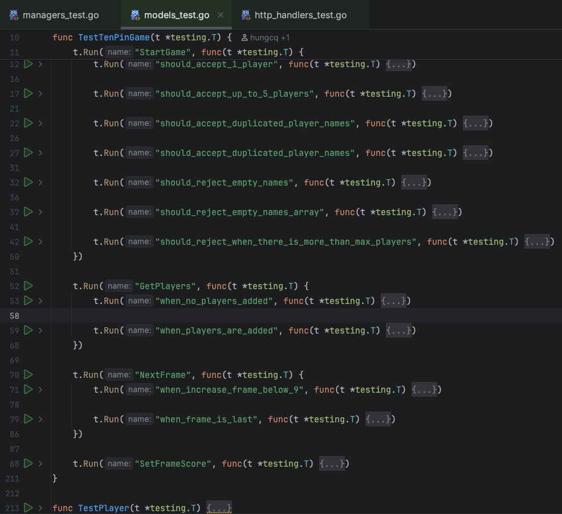This screenshot has width=562, height=514.
Task: Run the SetFrameScore test from the gutter
Action: pos(28,463)
